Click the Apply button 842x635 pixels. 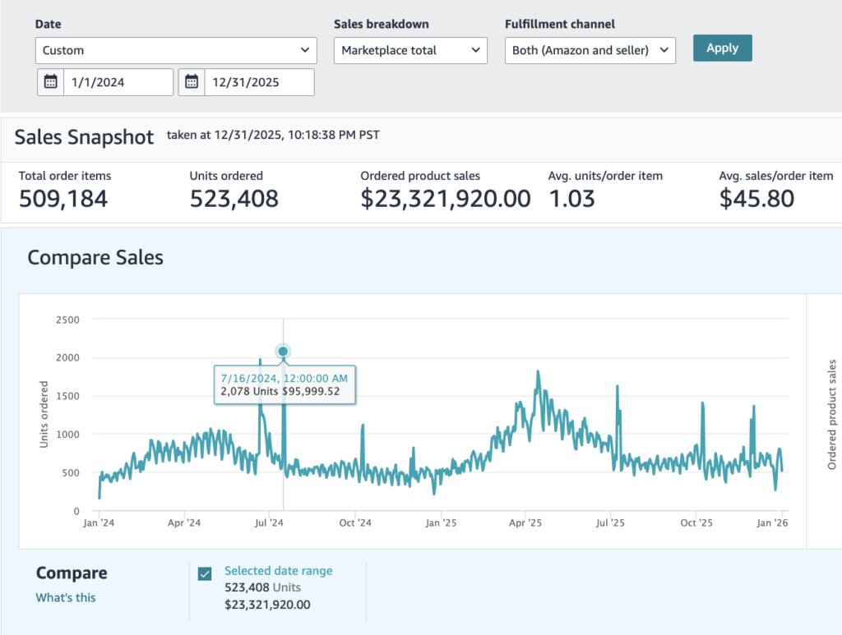[x=722, y=48]
